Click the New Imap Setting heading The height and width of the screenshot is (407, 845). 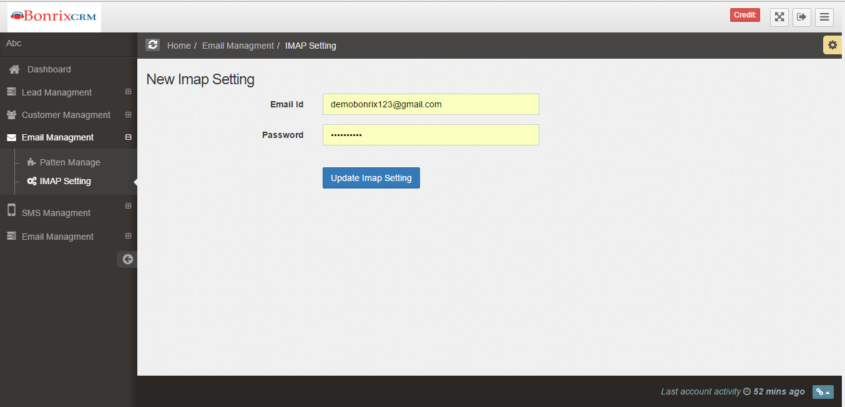coord(200,80)
